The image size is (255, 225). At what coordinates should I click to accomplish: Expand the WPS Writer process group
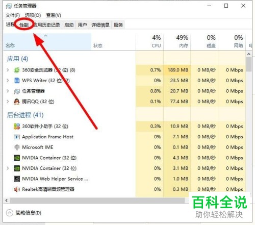point(8,81)
